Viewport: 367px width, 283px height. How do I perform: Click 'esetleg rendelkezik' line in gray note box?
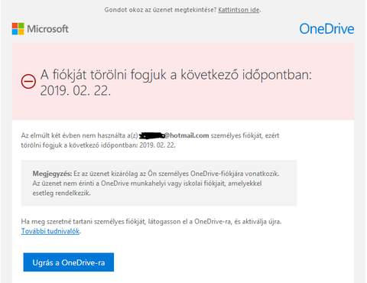(61, 193)
